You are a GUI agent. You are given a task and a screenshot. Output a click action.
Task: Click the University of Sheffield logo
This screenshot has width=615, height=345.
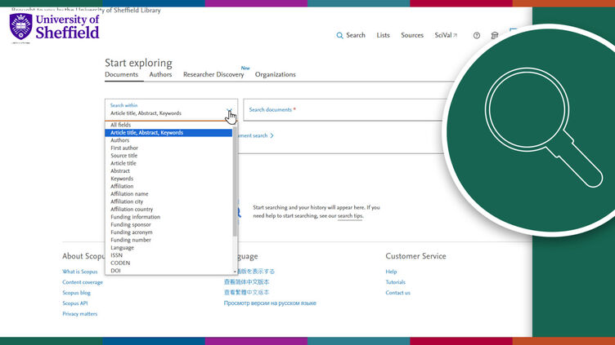(54, 27)
